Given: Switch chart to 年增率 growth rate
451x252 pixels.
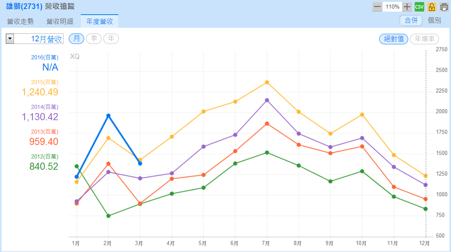Looking at the screenshot, I should tap(424, 39).
